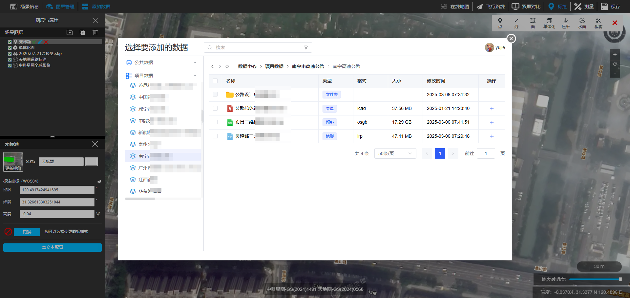
Task: Open 场景信息 in the top bar
Action: 25,7
